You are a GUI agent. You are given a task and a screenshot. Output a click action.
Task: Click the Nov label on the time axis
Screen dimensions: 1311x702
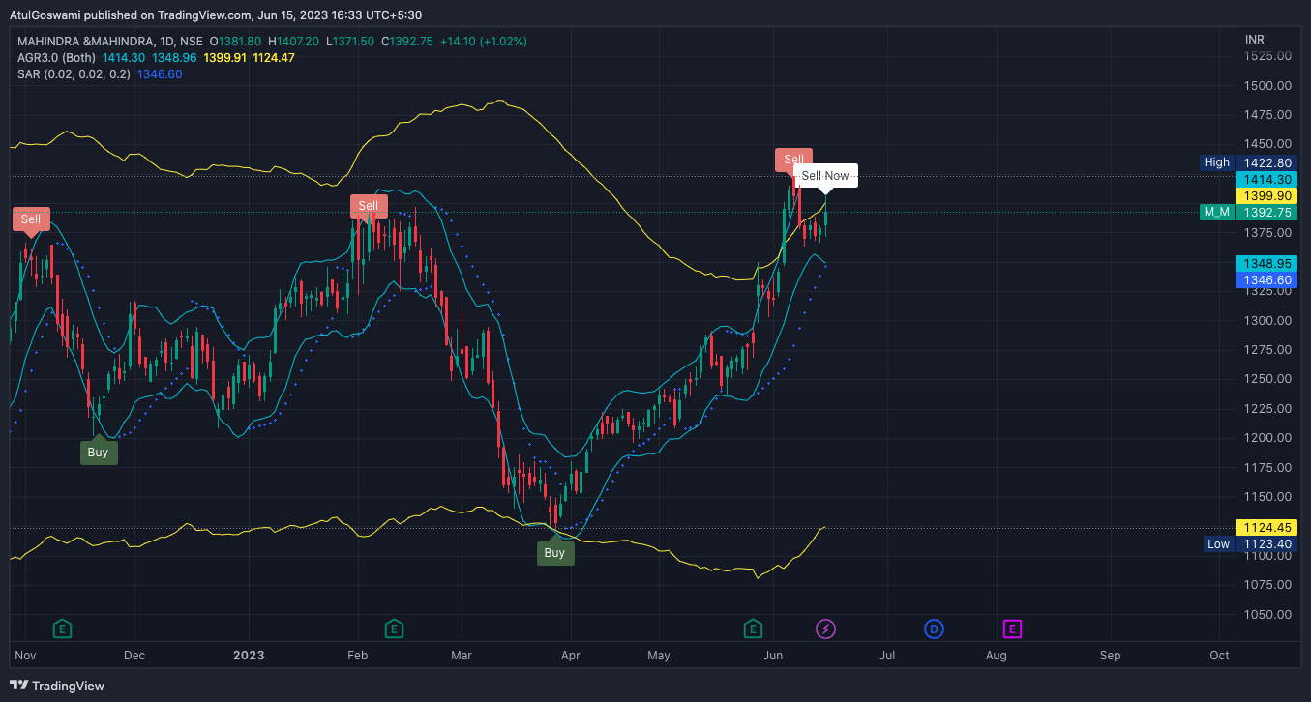pyautogui.click(x=26, y=656)
